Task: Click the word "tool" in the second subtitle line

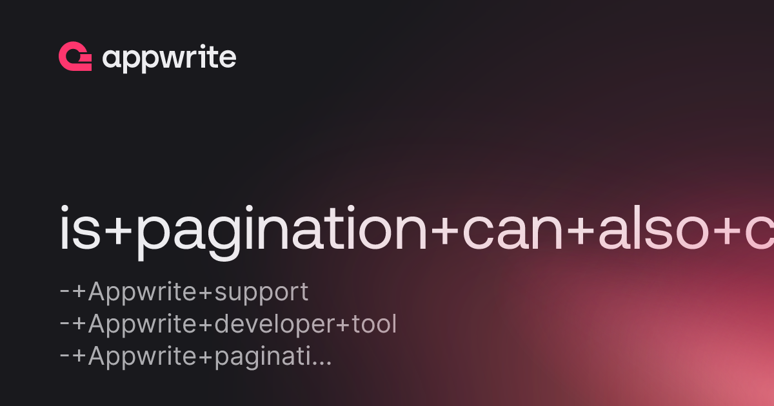Action: [x=374, y=325]
